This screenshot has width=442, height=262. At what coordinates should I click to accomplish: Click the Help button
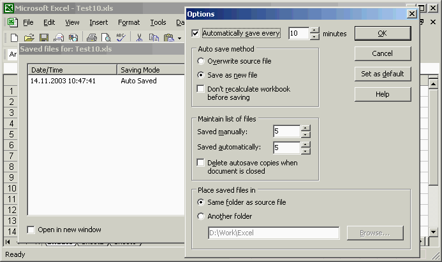click(383, 94)
